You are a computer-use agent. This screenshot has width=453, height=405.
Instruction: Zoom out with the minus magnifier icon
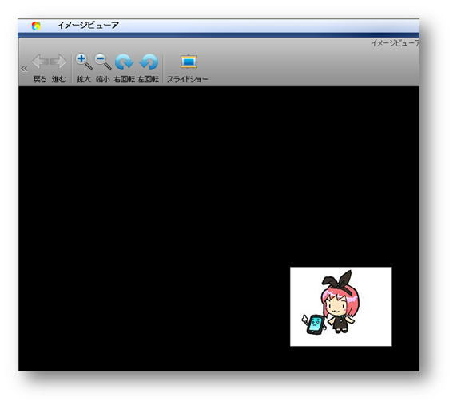[103, 62]
